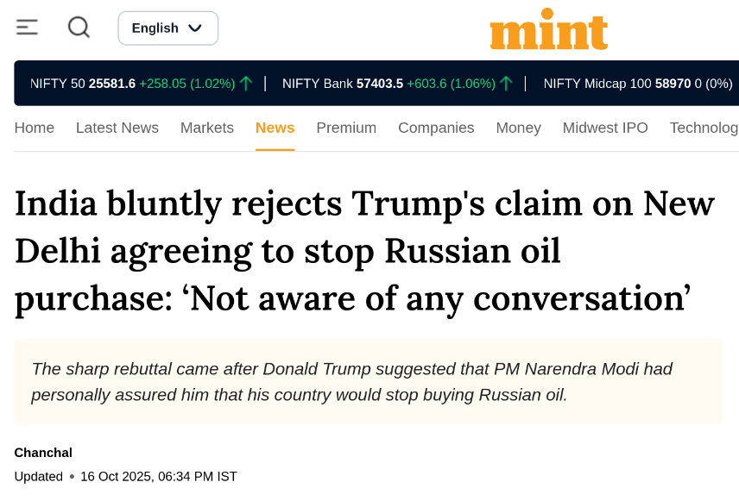Click NIFTY 50 ticker value
This screenshot has width=739, height=501.
point(112,84)
